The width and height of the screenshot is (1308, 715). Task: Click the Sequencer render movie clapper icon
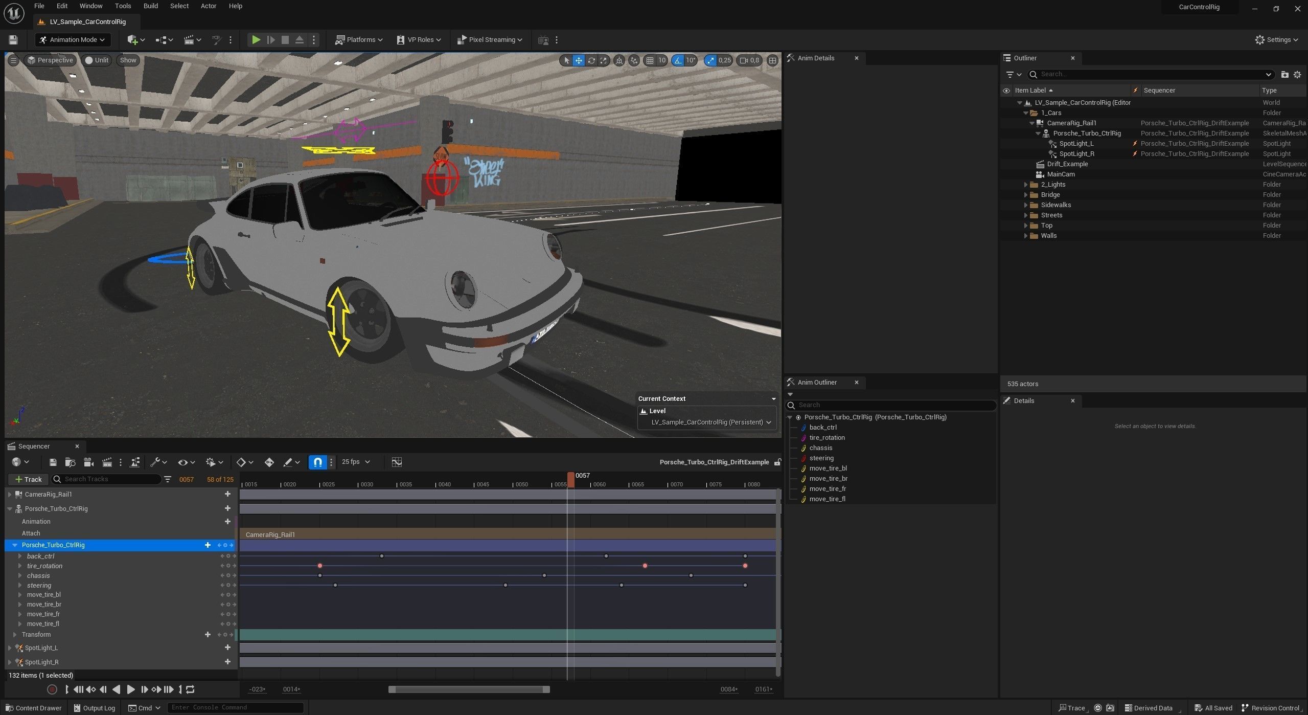[x=107, y=462]
